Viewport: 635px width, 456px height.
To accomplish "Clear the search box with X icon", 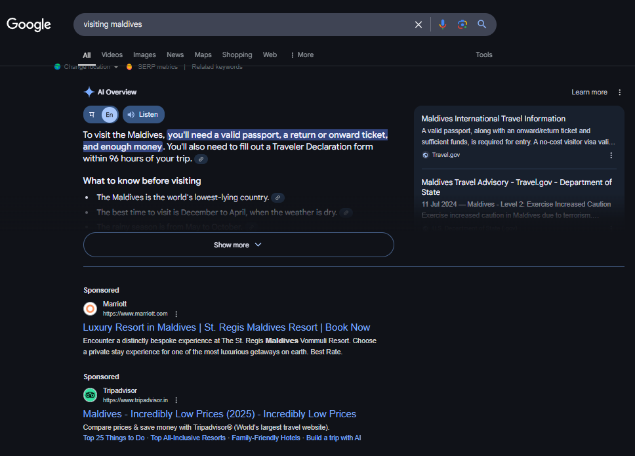I will click(419, 25).
